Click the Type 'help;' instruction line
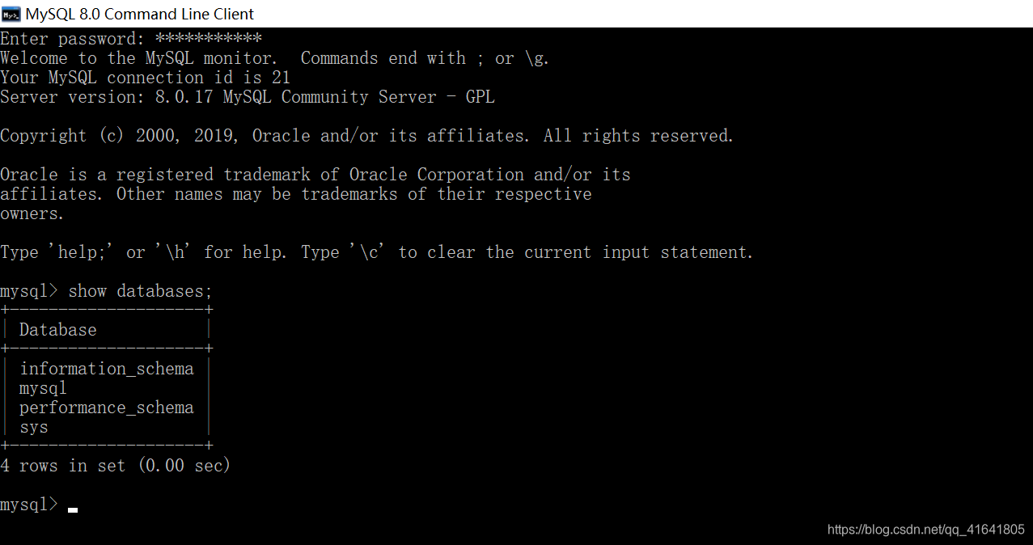 pos(377,252)
